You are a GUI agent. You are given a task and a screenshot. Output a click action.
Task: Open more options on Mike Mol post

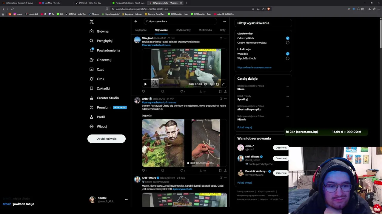(x=225, y=38)
